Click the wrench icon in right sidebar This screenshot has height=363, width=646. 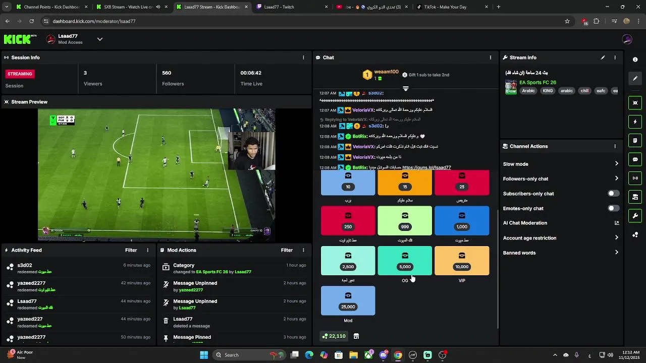[x=635, y=216]
